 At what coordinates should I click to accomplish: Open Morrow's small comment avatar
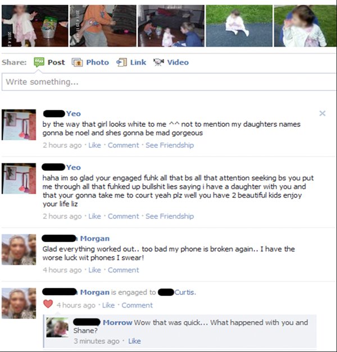point(57,327)
